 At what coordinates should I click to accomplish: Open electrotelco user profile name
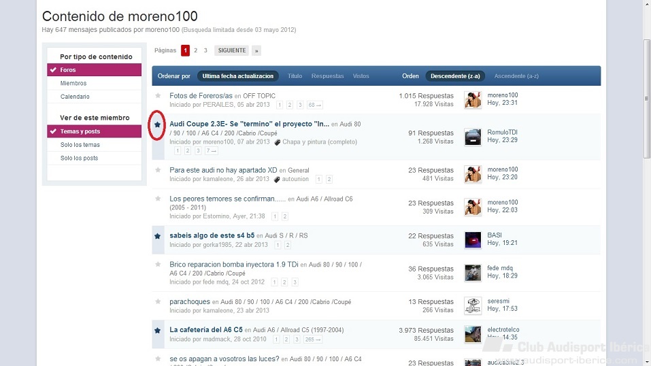[x=503, y=329]
